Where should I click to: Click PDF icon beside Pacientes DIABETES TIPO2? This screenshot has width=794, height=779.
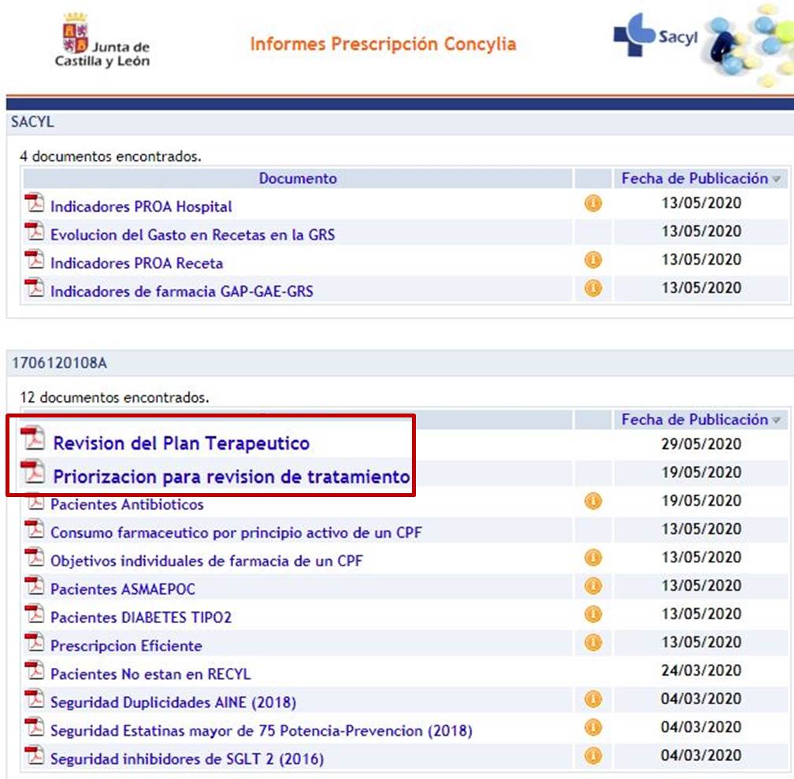click(x=35, y=616)
